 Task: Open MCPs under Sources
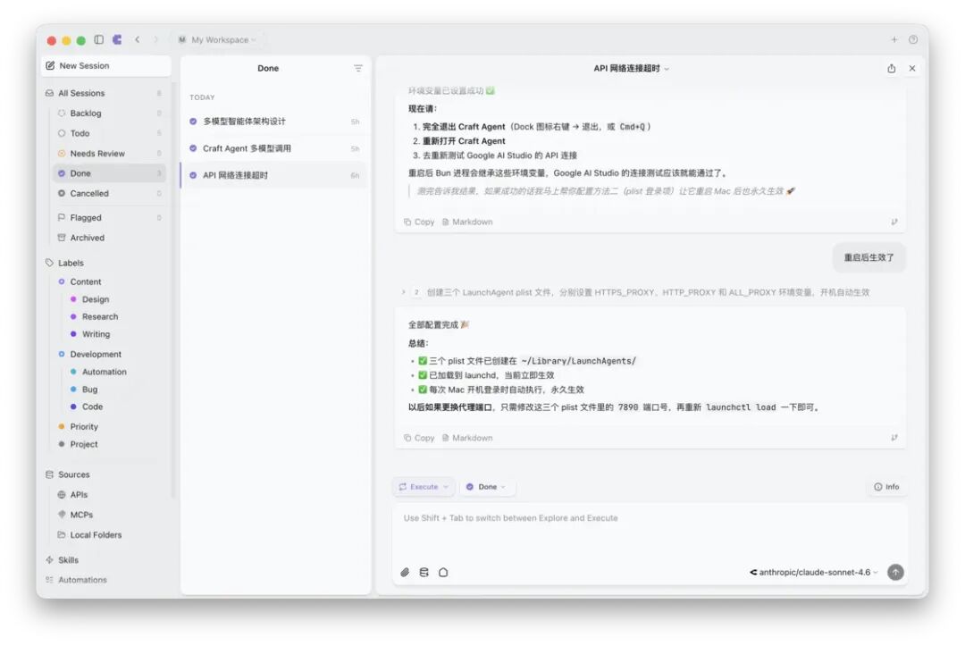coord(109,515)
